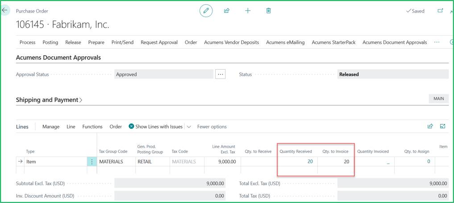Click the Approval Status field
Screen dimensions: 454x203
click(x=164, y=75)
